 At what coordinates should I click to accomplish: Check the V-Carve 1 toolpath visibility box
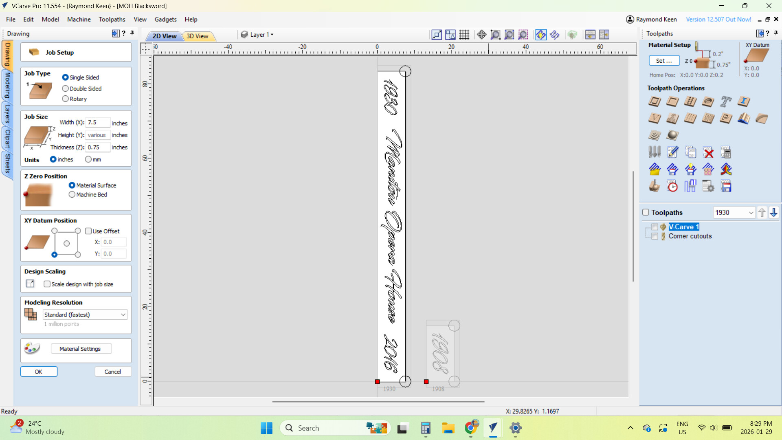pyautogui.click(x=655, y=227)
